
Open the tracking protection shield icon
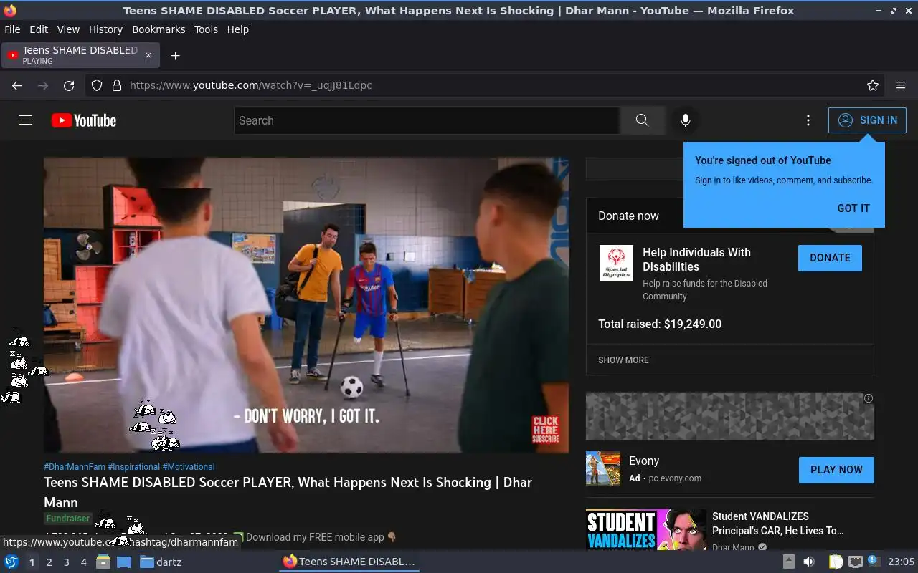pos(97,85)
